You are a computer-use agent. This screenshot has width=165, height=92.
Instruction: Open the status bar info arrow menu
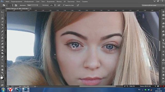click(35, 86)
